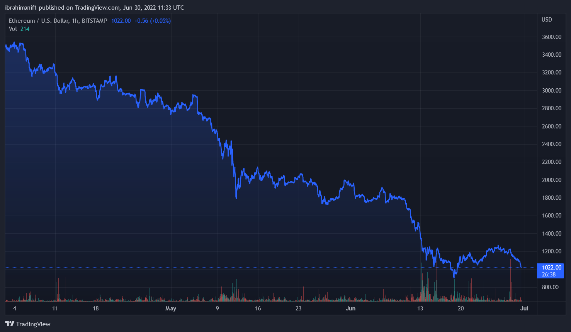
Task: Select the 3400.00 level on the price axis
Action: point(552,55)
